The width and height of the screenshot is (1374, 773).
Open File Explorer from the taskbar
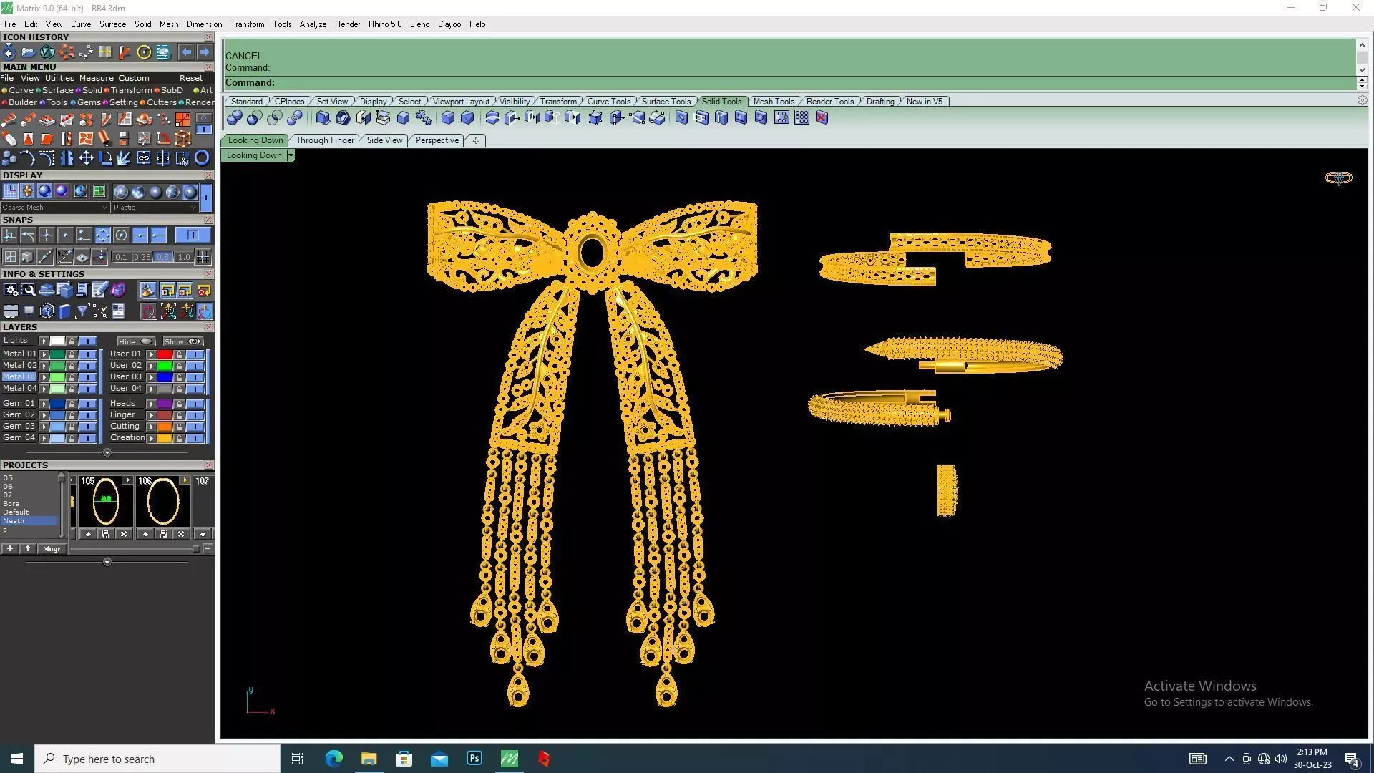[x=369, y=759]
